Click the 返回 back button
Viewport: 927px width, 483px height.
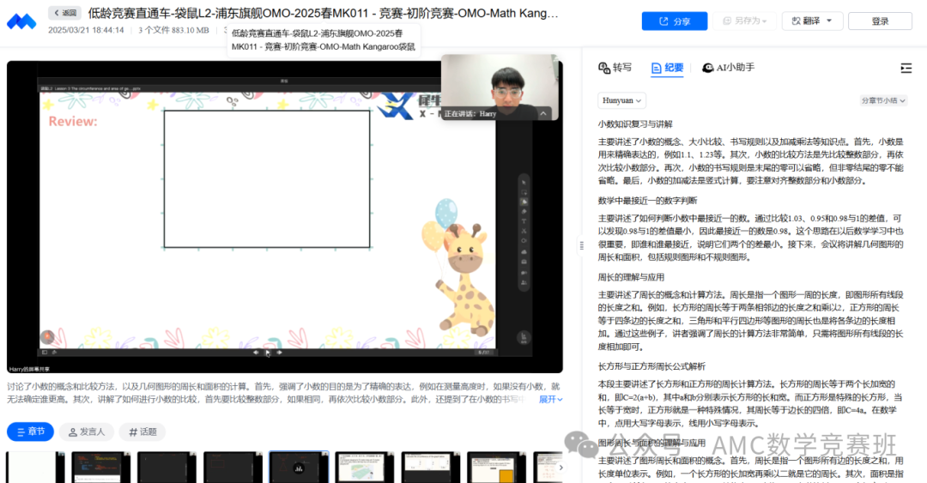[64, 13]
